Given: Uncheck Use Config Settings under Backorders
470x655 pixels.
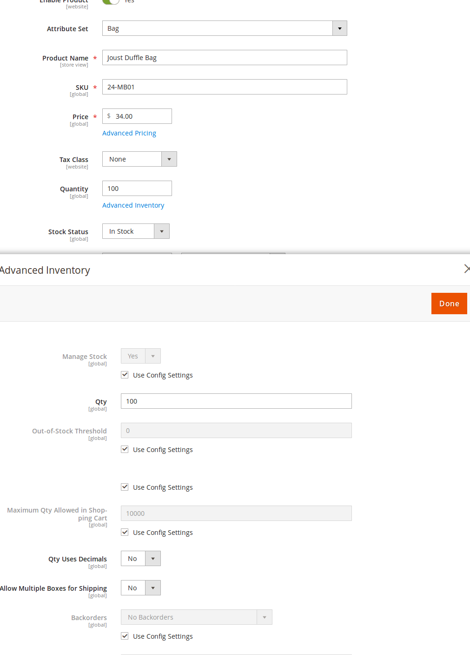Looking at the screenshot, I should pos(125,636).
